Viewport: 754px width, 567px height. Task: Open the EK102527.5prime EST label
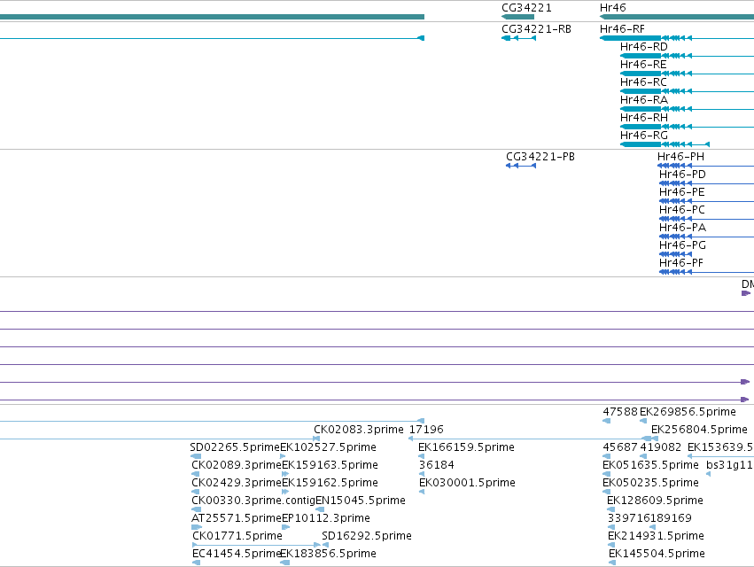pyautogui.click(x=328, y=447)
